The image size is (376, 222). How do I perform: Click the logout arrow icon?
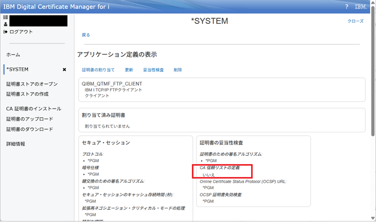[x=6, y=32]
